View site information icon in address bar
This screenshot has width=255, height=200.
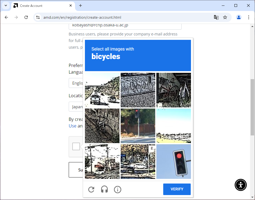38,17
